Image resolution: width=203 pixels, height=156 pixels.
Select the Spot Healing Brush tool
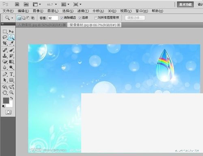coord(5,50)
